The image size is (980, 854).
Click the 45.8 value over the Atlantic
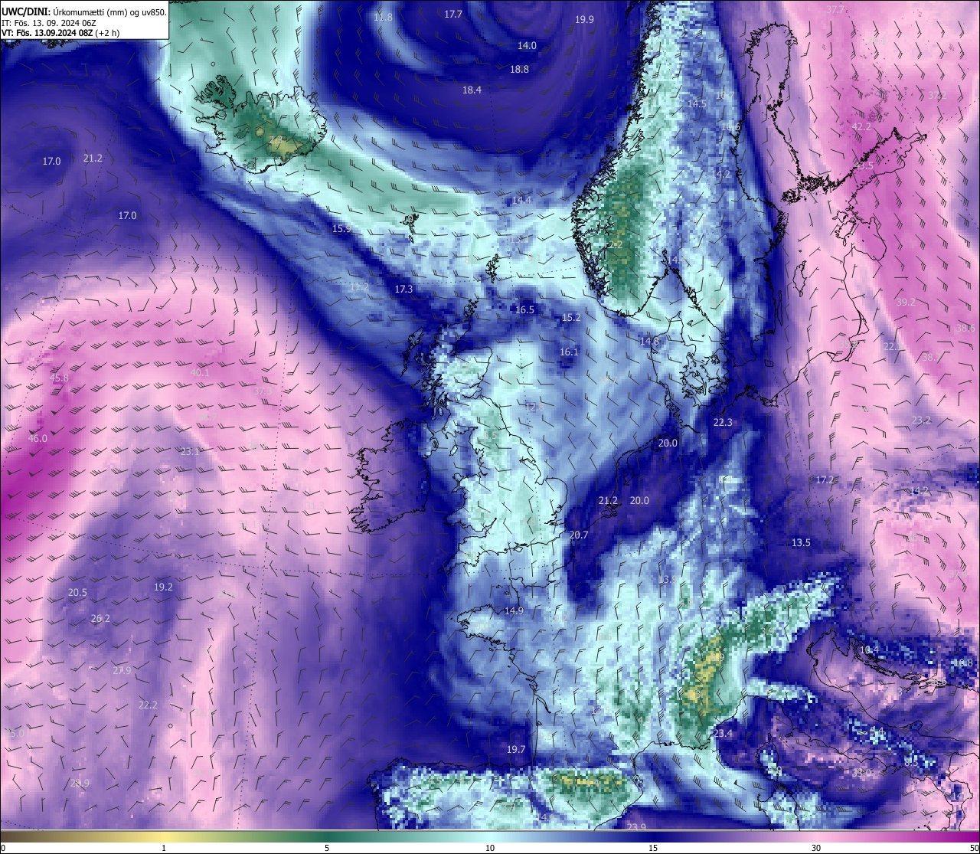[x=59, y=378]
